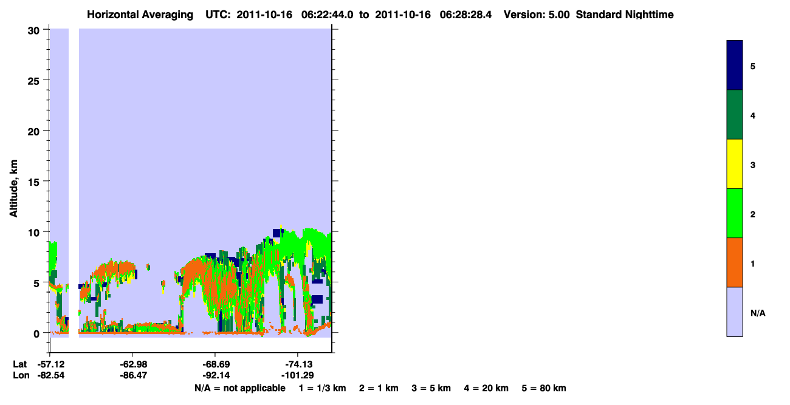Click the white data-gap stripe in the plot
The width and height of the screenshot is (790, 405).
(74, 182)
